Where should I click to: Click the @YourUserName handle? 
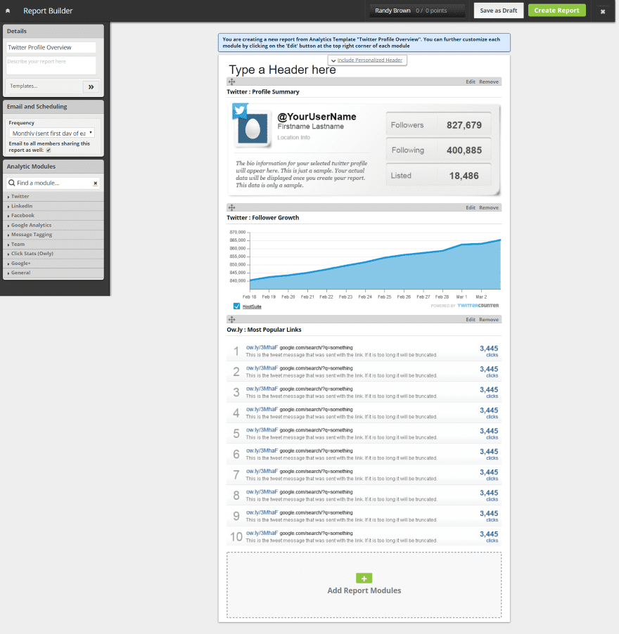317,117
